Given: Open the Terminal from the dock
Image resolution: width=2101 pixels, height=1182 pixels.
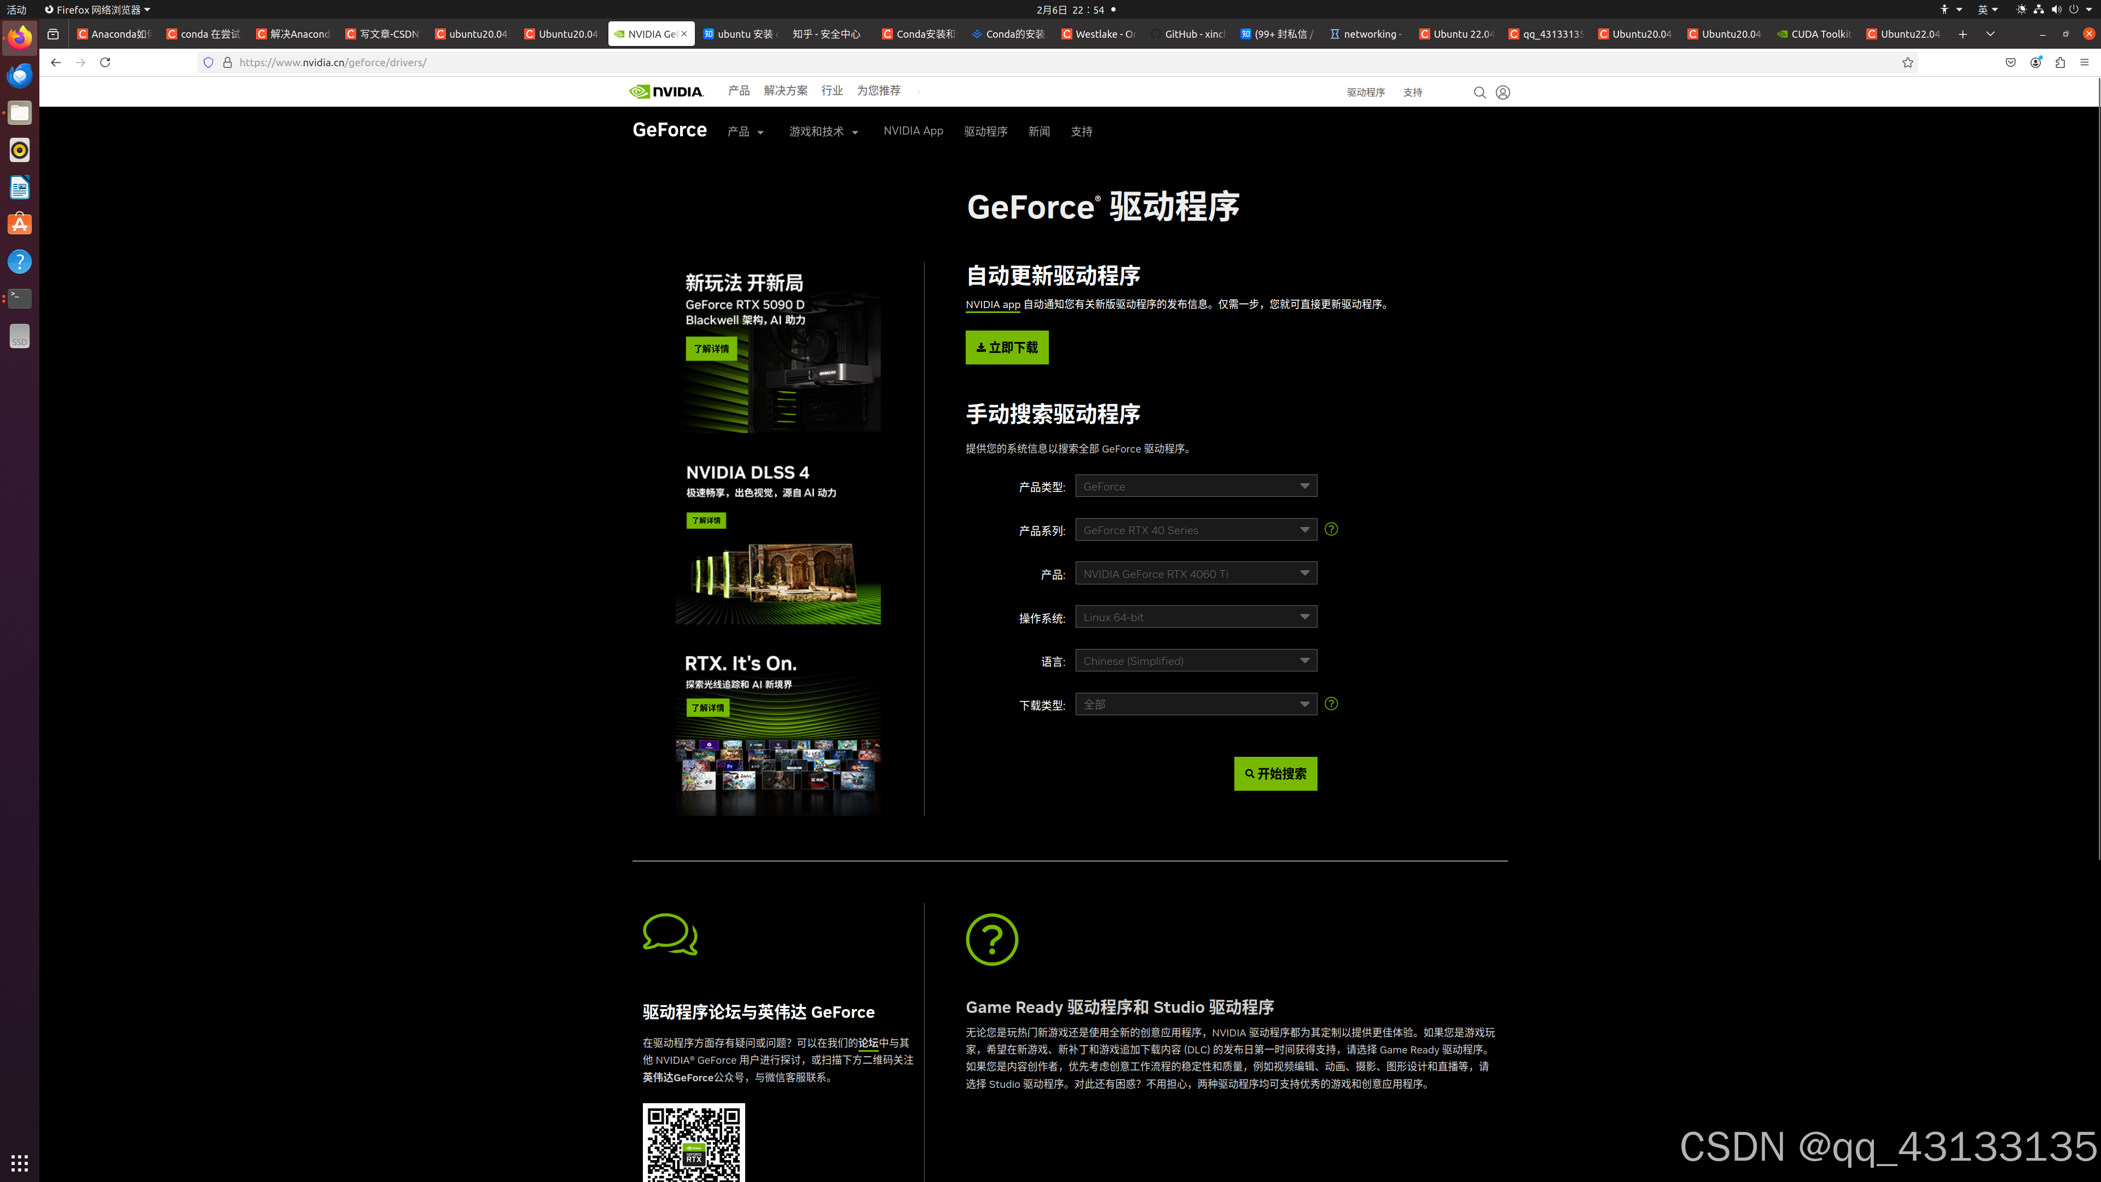Looking at the screenshot, I should point(20,299).
